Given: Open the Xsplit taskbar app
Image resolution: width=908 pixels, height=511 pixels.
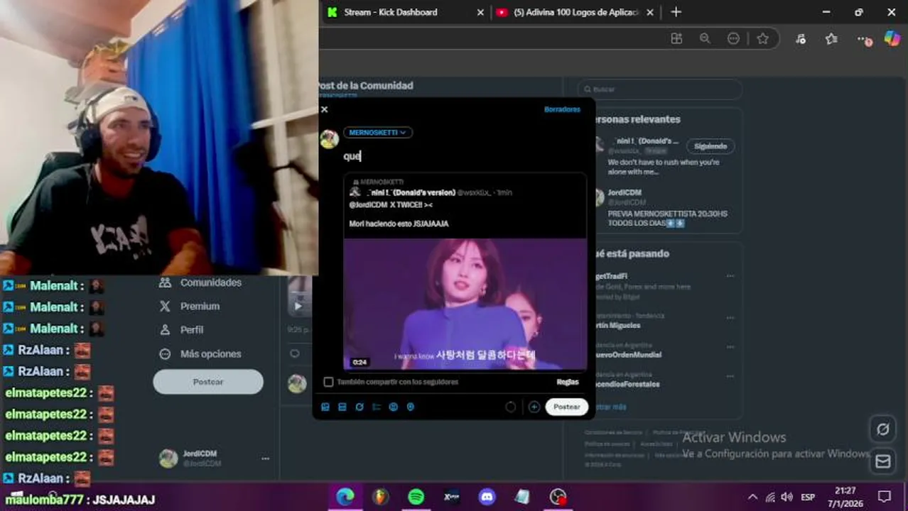Looking at the screenshot, I should coord(452,497).
